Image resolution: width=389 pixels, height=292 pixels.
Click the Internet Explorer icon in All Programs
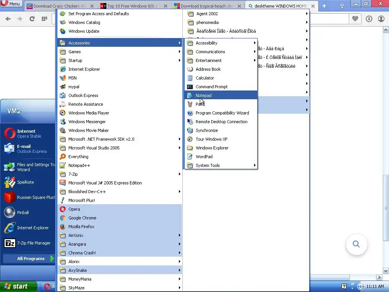(63, 69)
